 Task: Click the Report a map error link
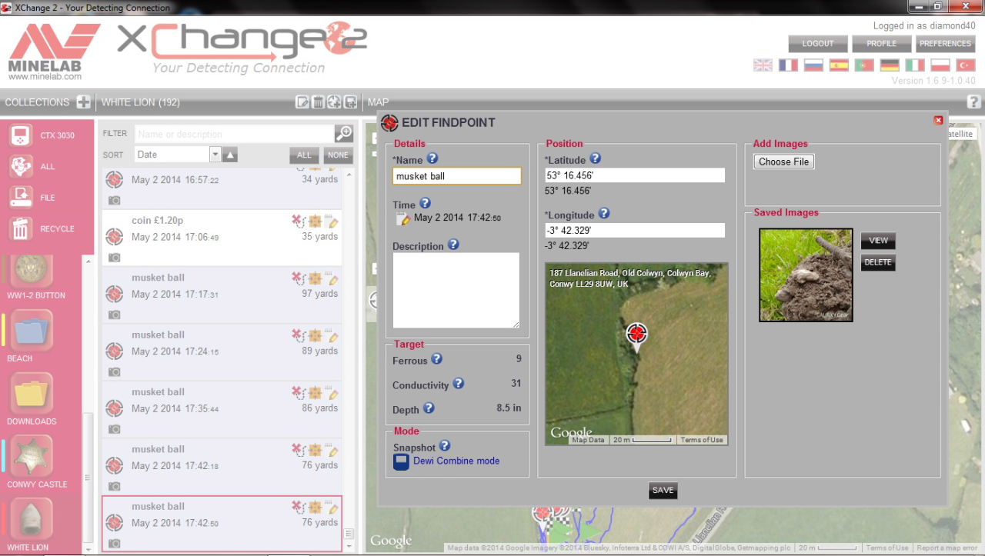(x=947, y=548)
